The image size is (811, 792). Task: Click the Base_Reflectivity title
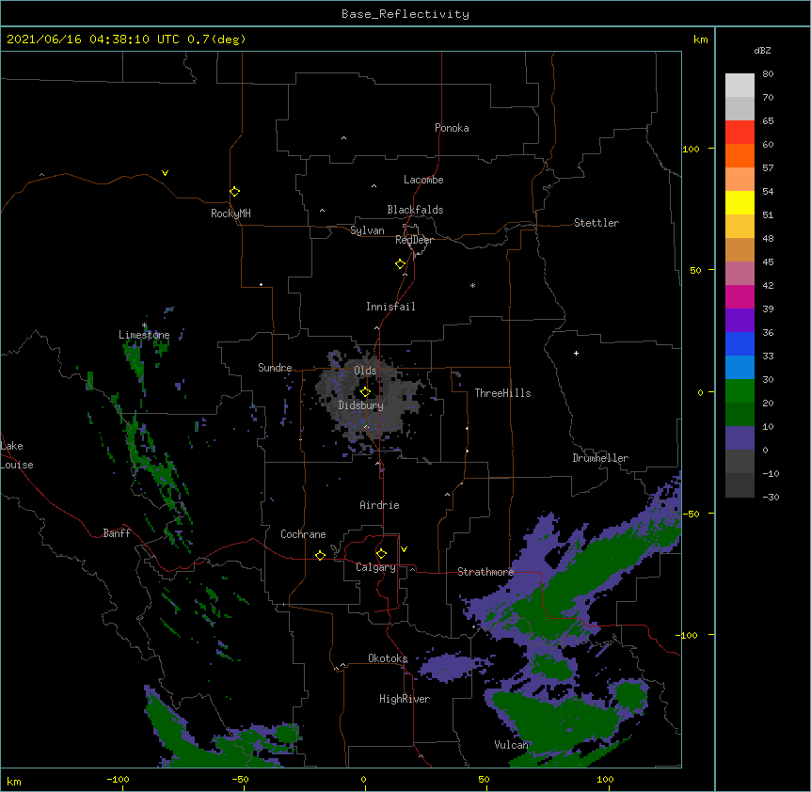405,14
